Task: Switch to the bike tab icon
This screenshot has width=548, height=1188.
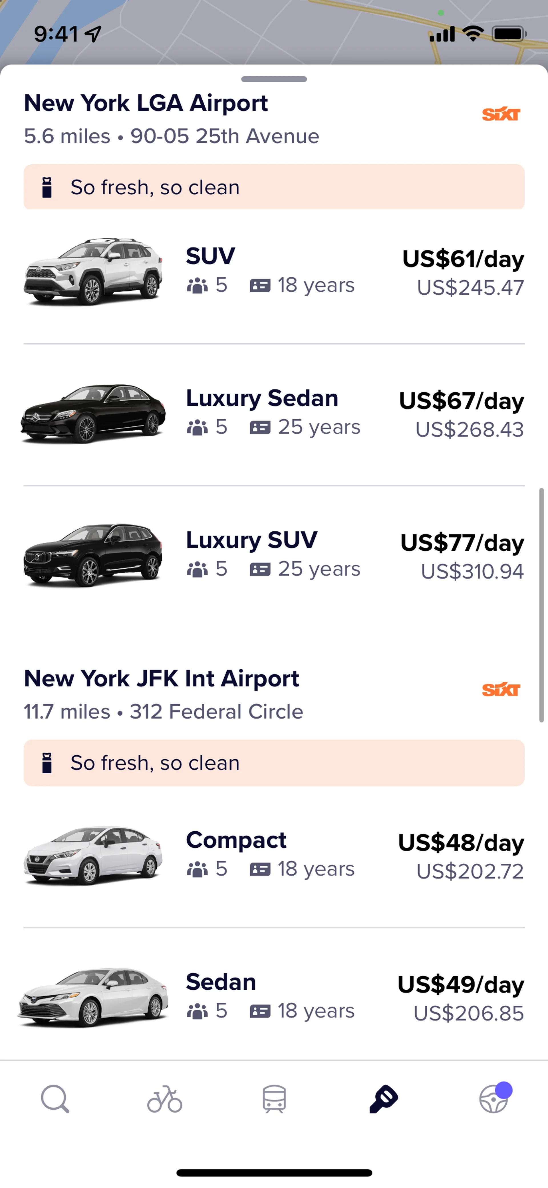Action: pyautogui.click(x=164, y=1099)
